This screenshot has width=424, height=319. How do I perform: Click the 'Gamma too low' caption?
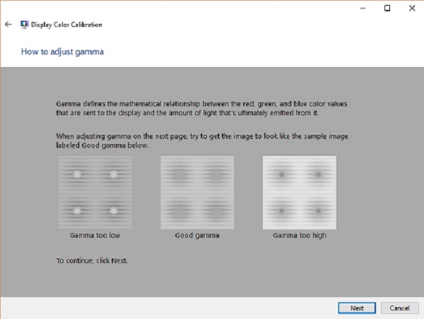(95, 235)
